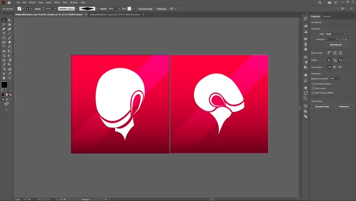Open the Effect menu

57,3
